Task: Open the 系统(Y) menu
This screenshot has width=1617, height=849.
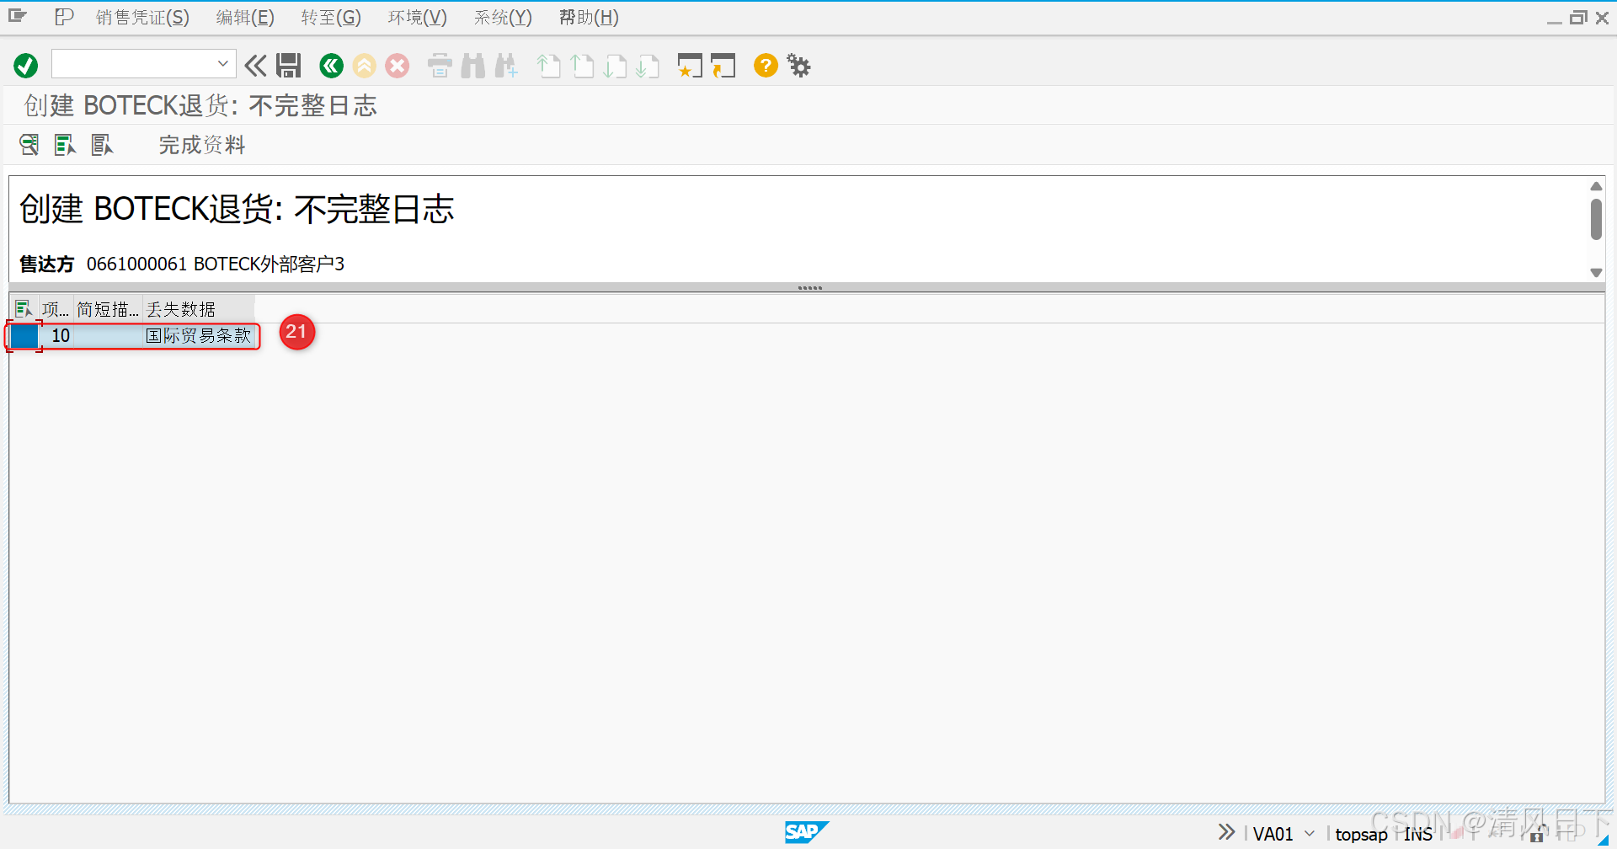Action: point(502,17)
